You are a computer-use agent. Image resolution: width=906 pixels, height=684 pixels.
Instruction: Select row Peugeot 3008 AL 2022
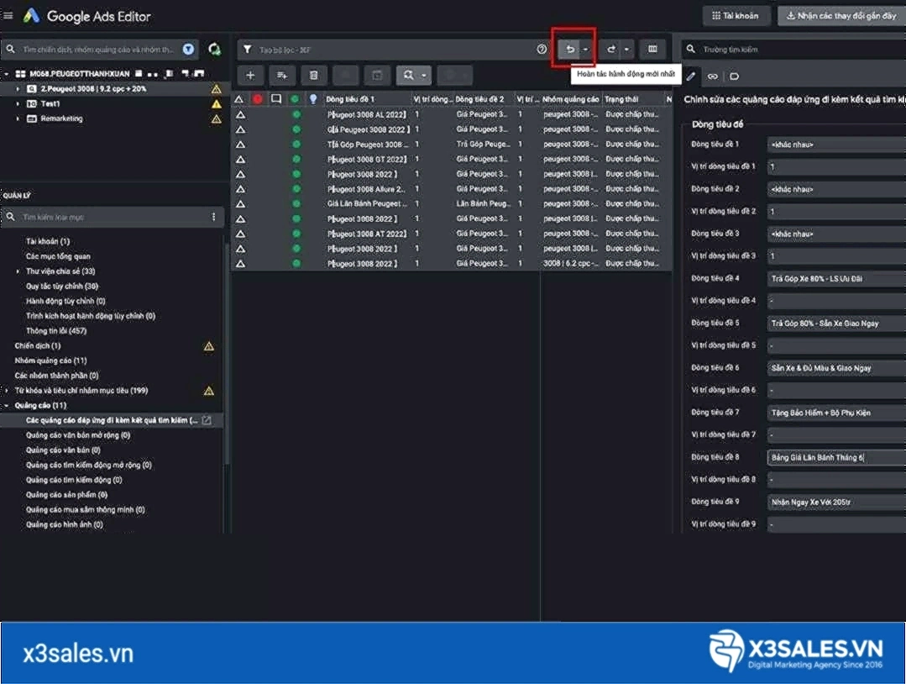tap(452, 114)
